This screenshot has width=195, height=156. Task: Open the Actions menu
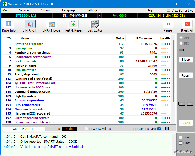[46, 10]
